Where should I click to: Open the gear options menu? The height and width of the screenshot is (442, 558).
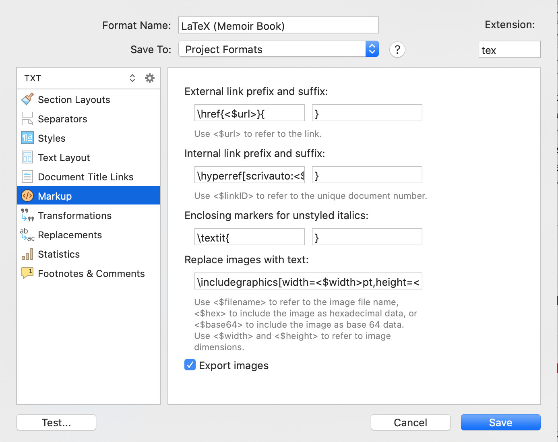coord(149,78)
